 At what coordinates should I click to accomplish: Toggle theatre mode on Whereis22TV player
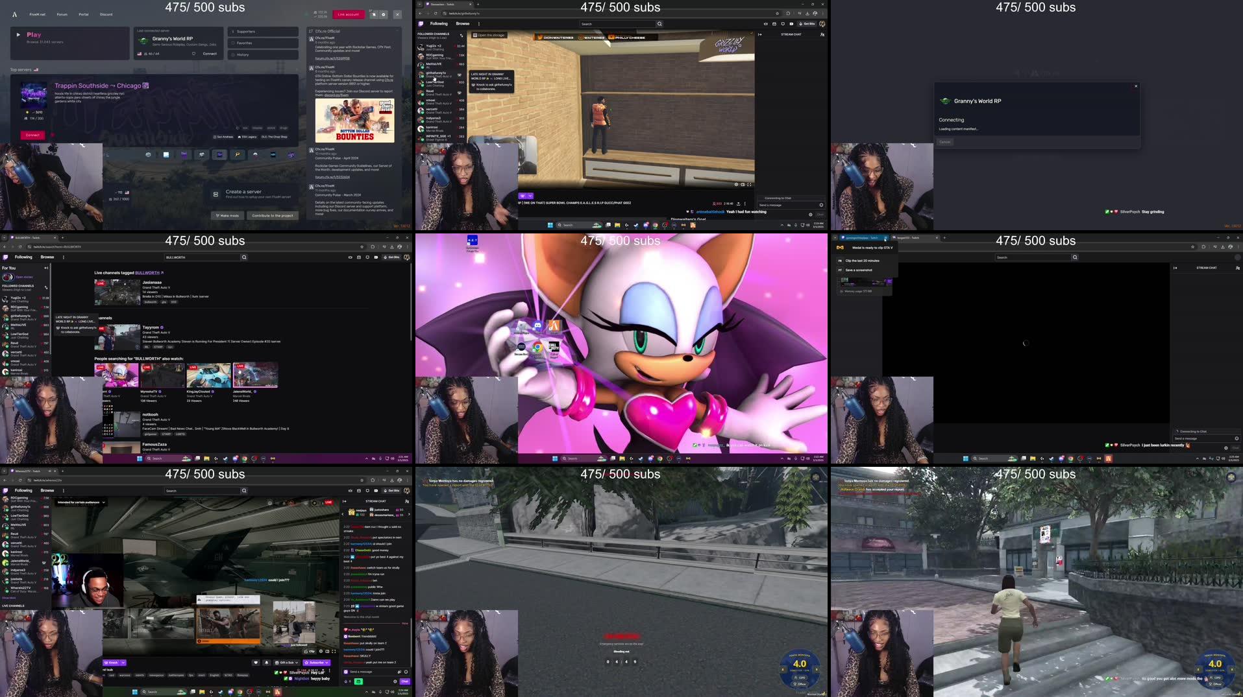point(328,651)
